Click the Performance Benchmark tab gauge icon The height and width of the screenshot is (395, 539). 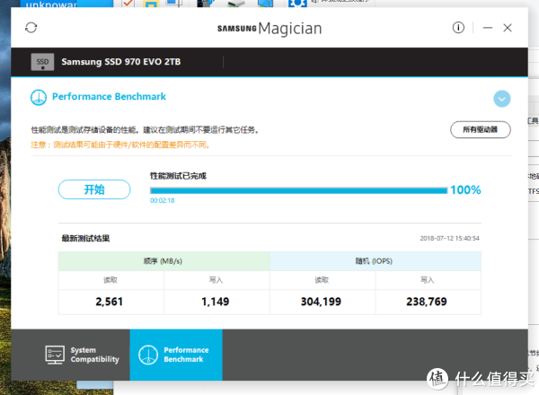(148, 355)
